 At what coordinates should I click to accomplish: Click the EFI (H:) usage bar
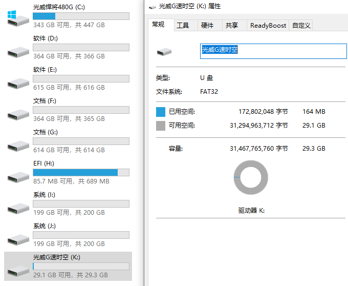81,172
